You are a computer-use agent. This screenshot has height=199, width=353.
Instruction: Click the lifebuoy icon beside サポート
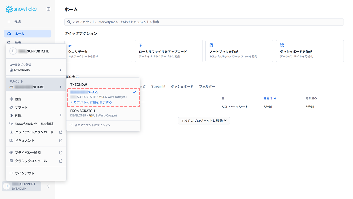(x=11, y=107)
